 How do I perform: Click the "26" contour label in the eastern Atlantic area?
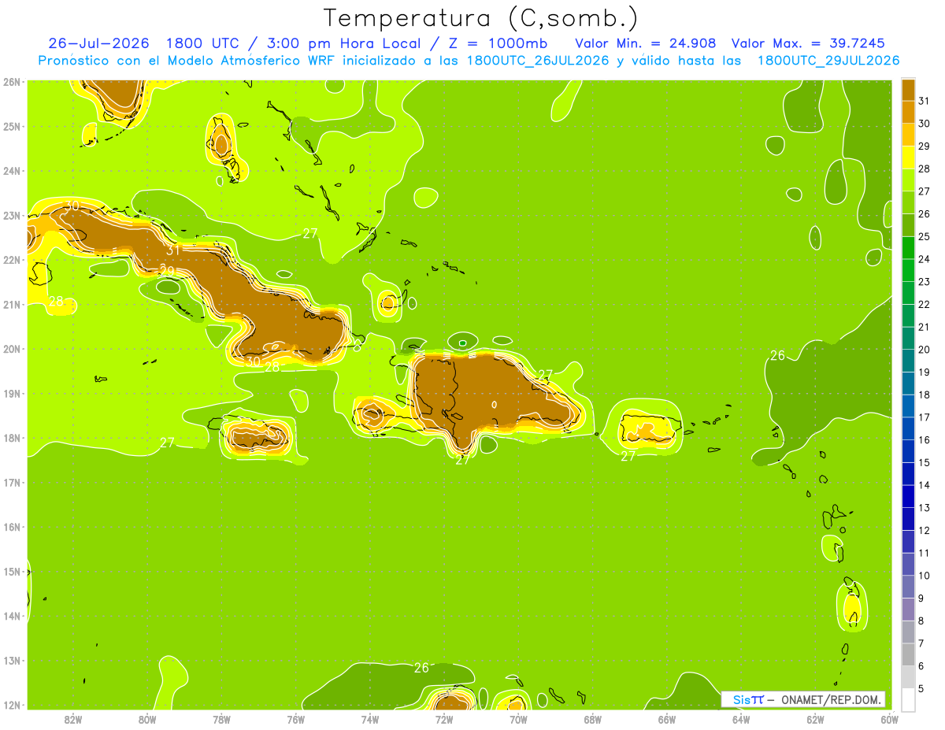(777, 356)
